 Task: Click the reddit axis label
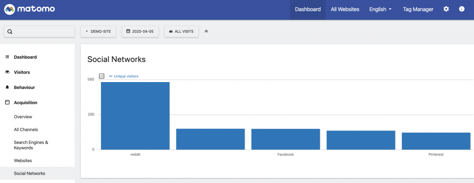pos(135,154)
